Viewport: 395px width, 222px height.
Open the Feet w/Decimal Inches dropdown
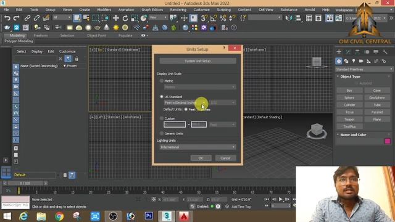[185, 103]
